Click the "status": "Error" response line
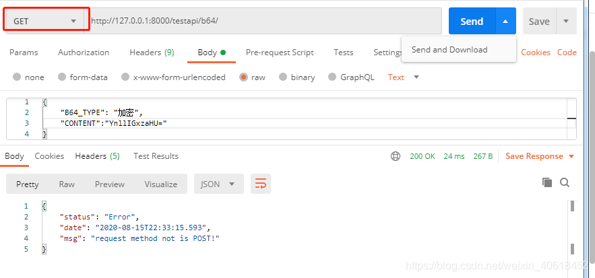 pos(100,217)
